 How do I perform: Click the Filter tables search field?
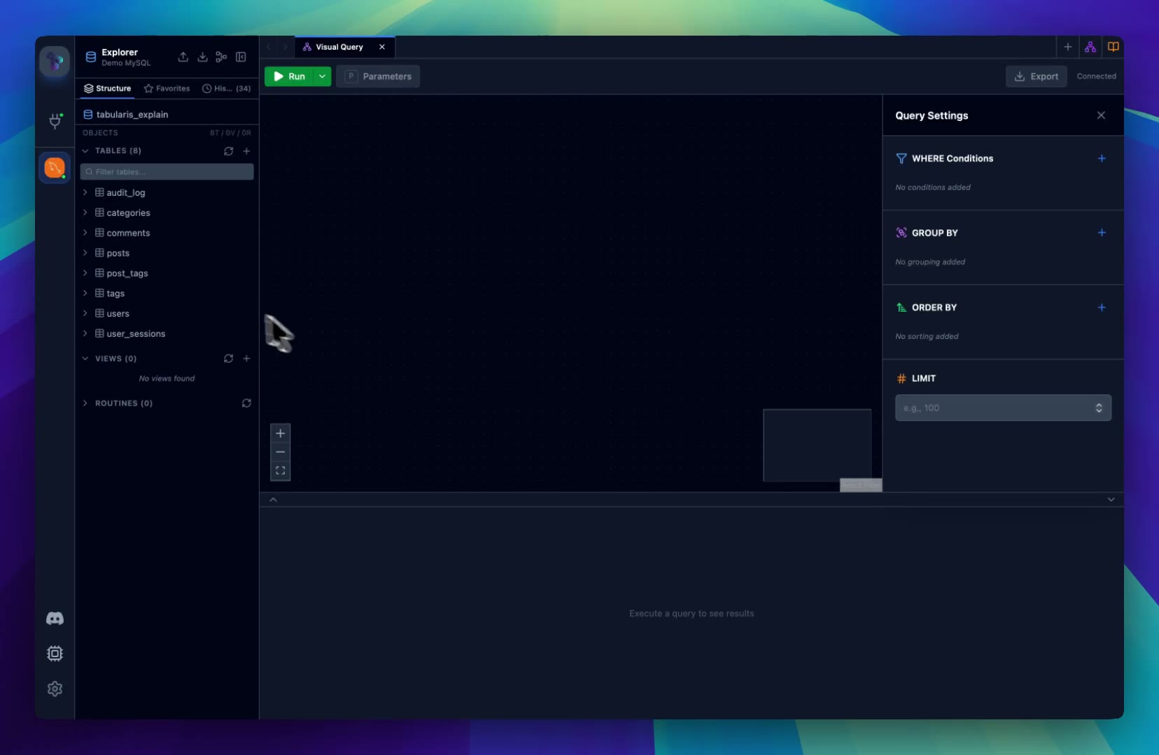click(x=168, y=172)
